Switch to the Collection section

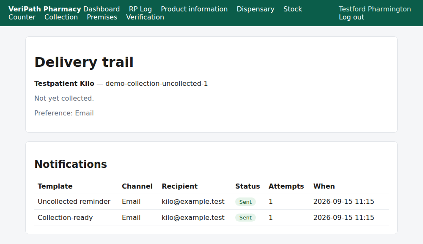click(x=61, y=17)
